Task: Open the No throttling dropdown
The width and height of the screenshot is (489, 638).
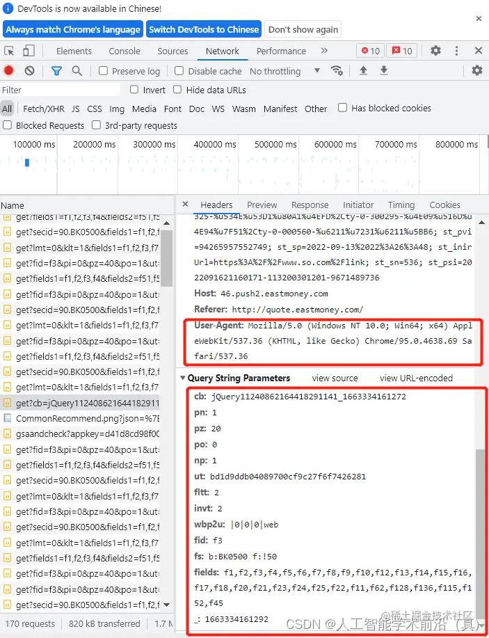Action: (x=284, y=71)
